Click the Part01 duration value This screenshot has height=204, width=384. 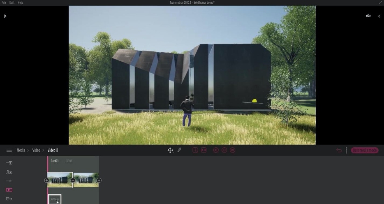tap(69, 161)
